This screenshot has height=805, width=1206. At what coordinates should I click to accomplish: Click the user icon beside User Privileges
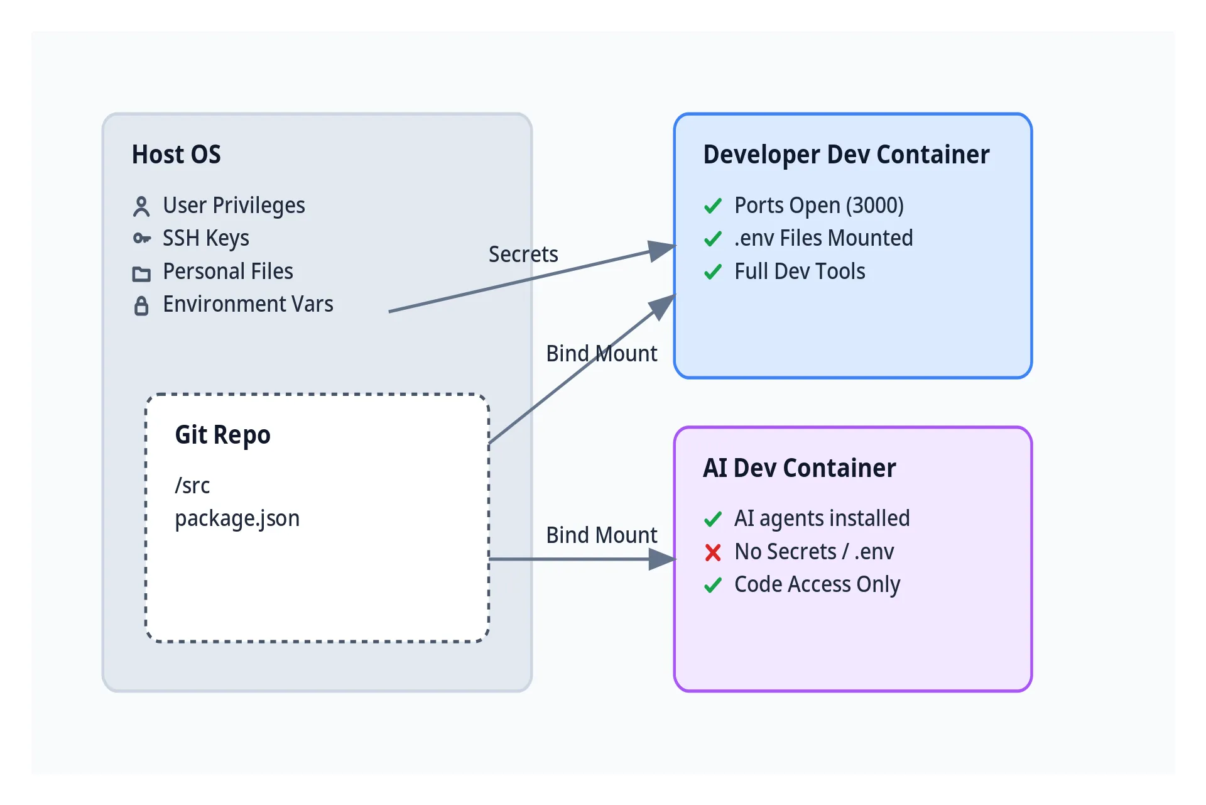pos(141,206)
